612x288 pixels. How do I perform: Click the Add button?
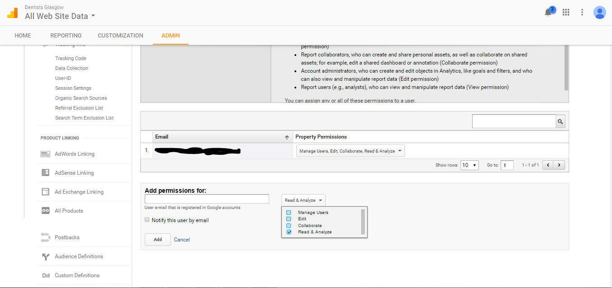pyautogui.click(x=158, y=240)
